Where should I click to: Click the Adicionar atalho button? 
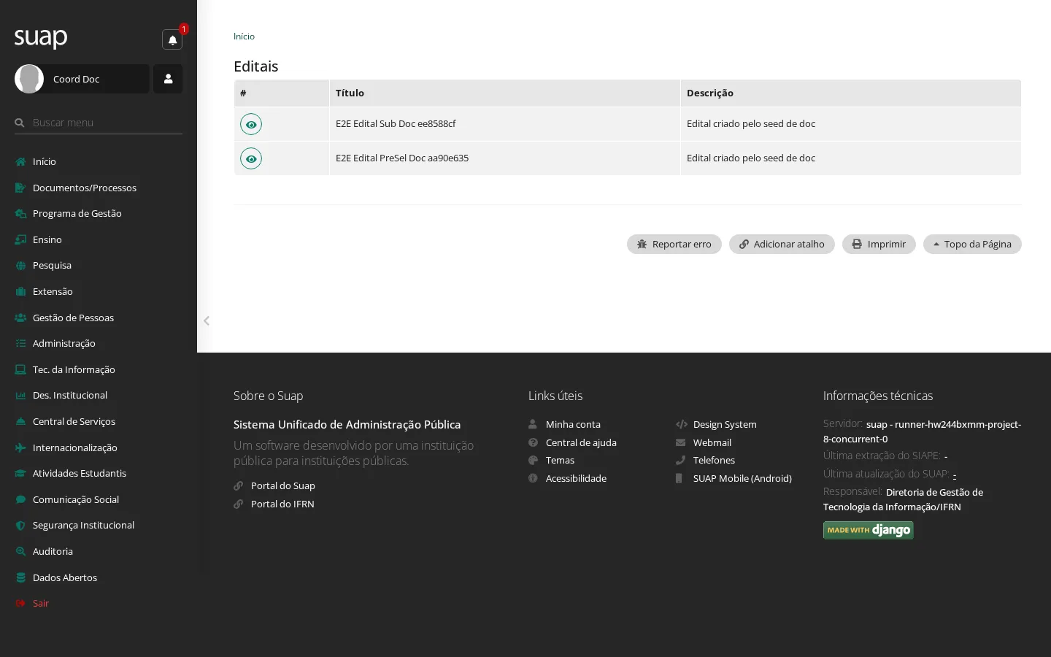[x=782, y=244]
